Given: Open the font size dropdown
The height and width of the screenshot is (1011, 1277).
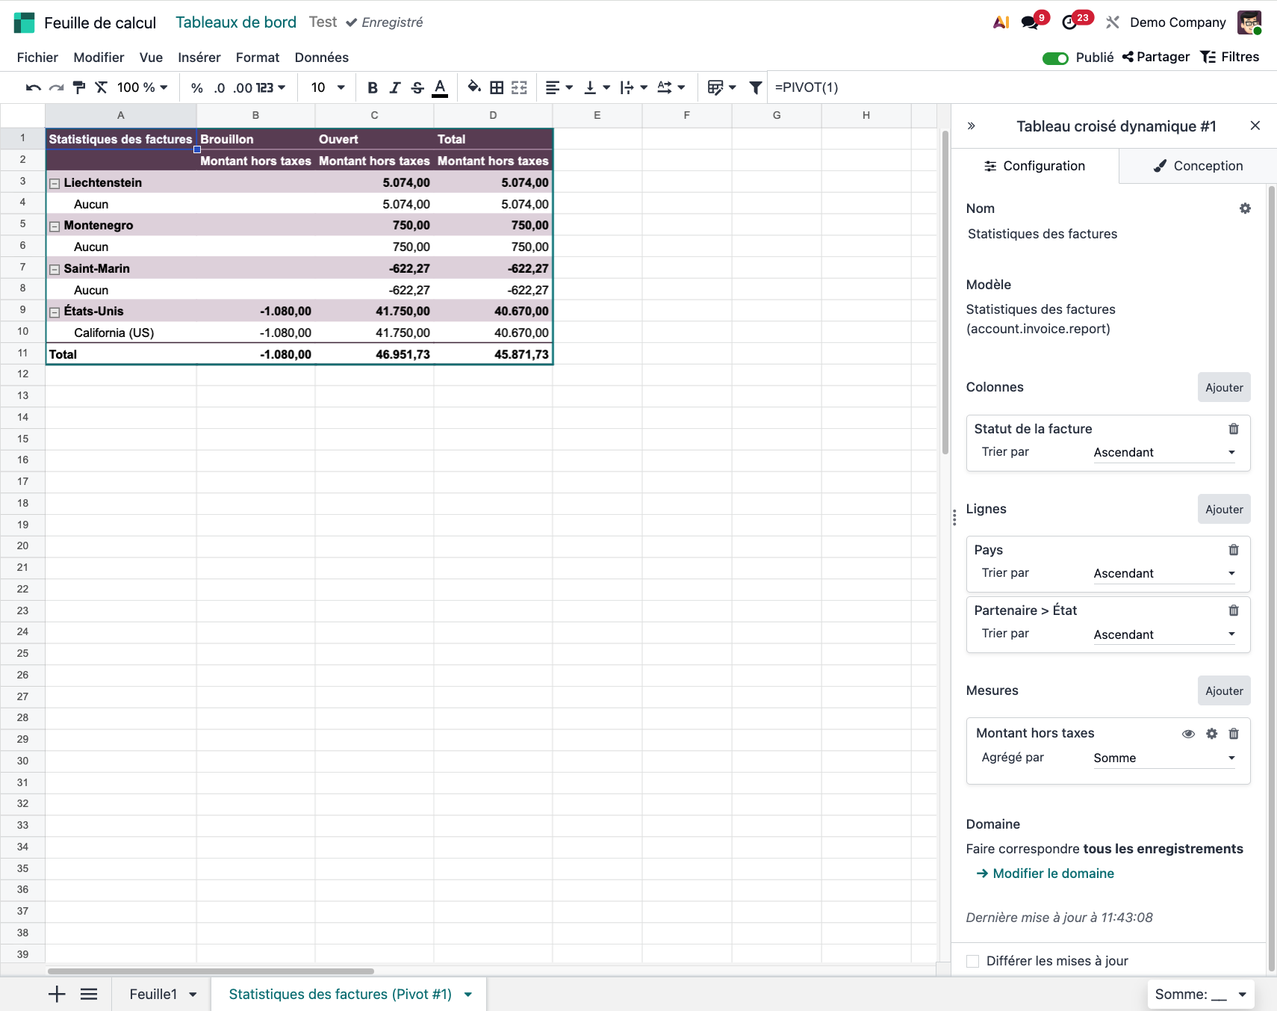Looking at the screenshot, I should click(x=328, y=87).
